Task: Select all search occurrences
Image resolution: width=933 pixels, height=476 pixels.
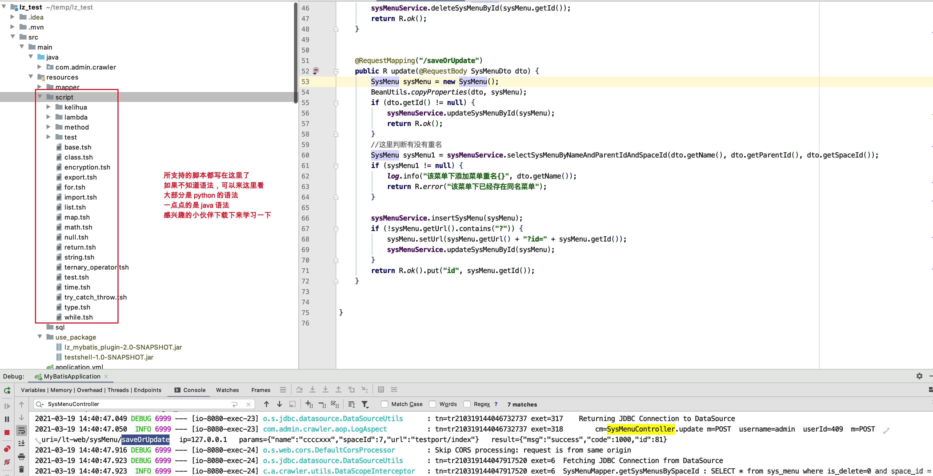Action: [x=335, y=404]
